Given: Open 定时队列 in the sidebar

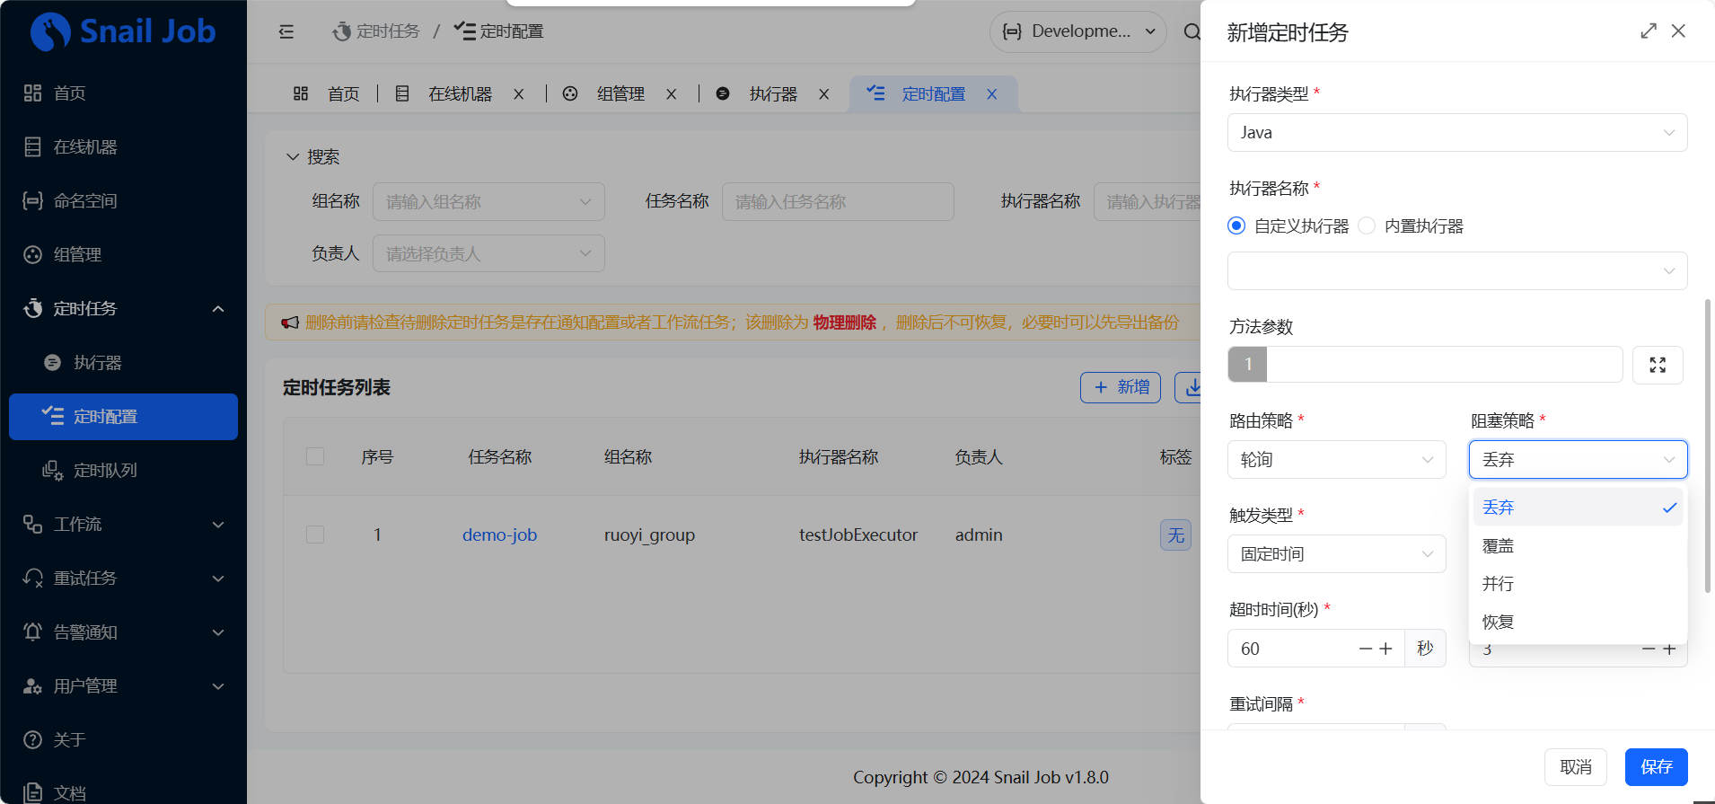Looking at the screenshot, I should coord(104,471).
